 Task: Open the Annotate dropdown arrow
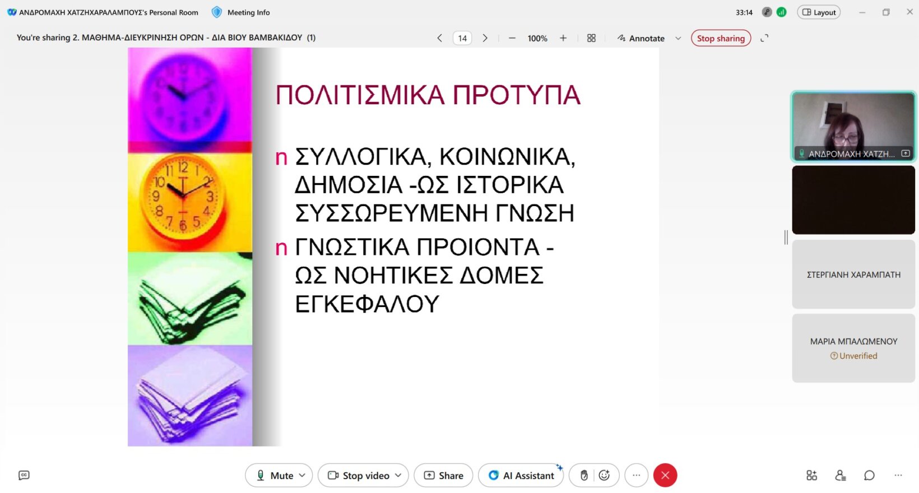678,38
